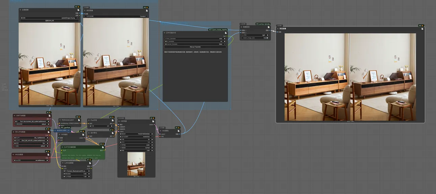Toggle the match_image_size switch
This screenshot has height=194, width=436.
[267, 38]
